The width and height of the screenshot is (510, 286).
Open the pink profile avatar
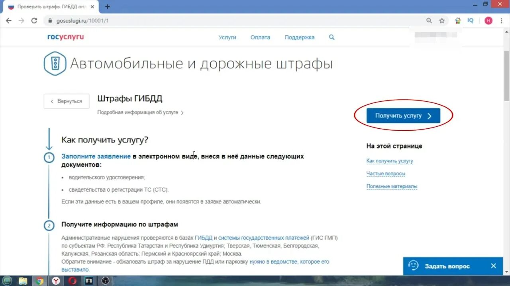(x=488, y=21)
